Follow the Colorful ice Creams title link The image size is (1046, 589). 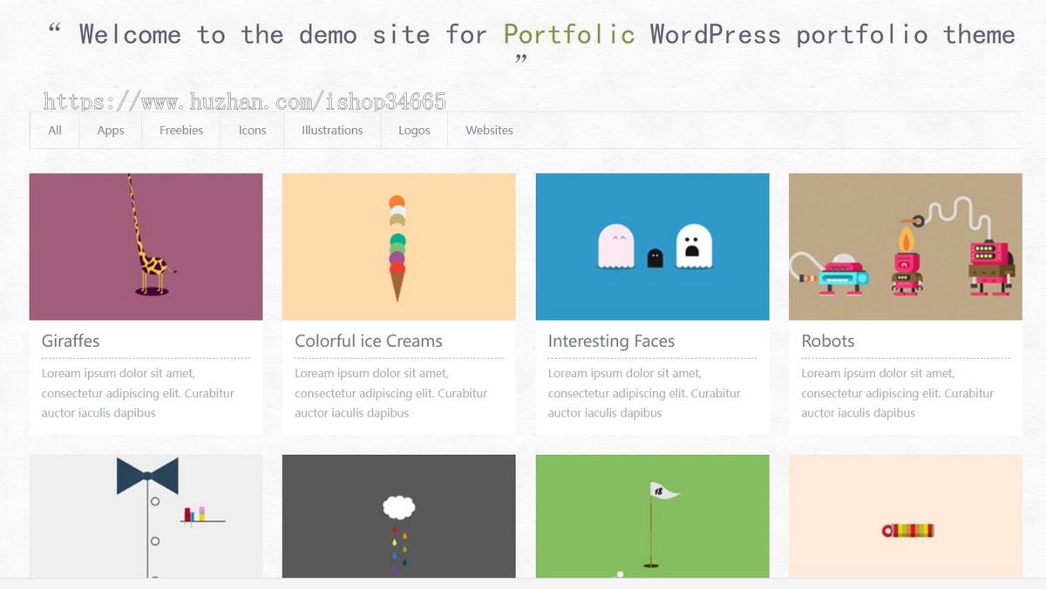pos(369,341)
